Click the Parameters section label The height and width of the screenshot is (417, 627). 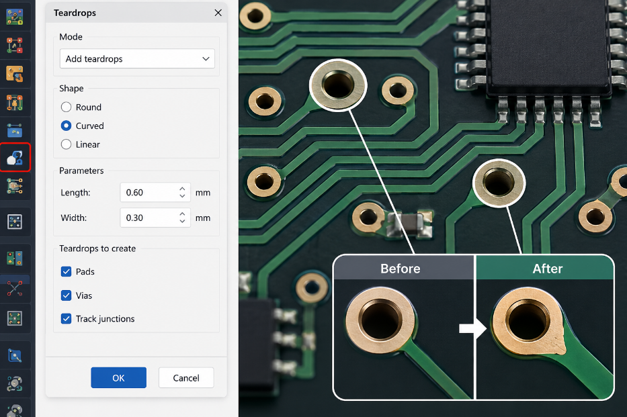coord(81,171)
